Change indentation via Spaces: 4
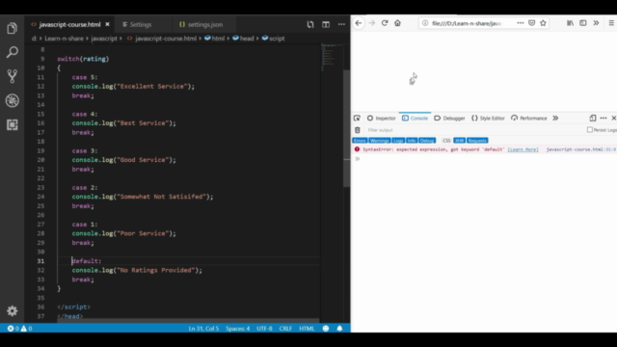617x347 pixels. coord(238,328)
